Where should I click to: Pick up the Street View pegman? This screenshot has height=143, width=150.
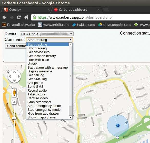(x=14, y=93)
